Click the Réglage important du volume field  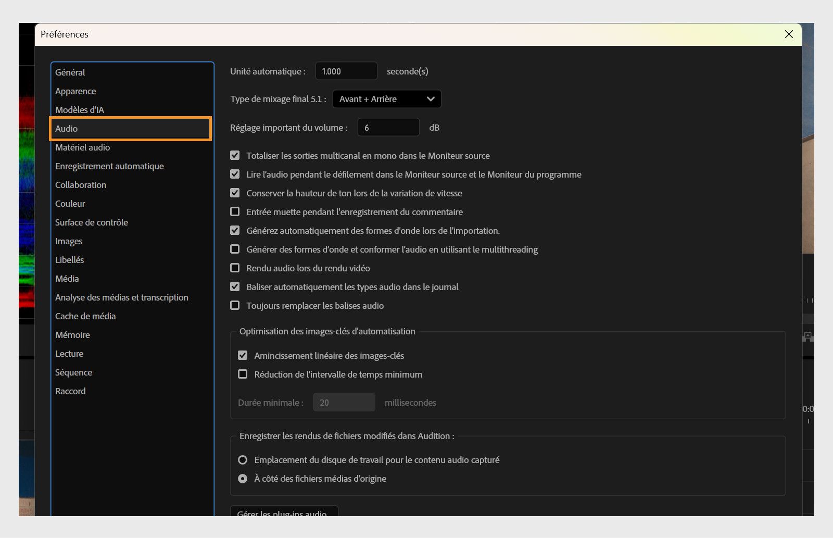tap(388, 128)
